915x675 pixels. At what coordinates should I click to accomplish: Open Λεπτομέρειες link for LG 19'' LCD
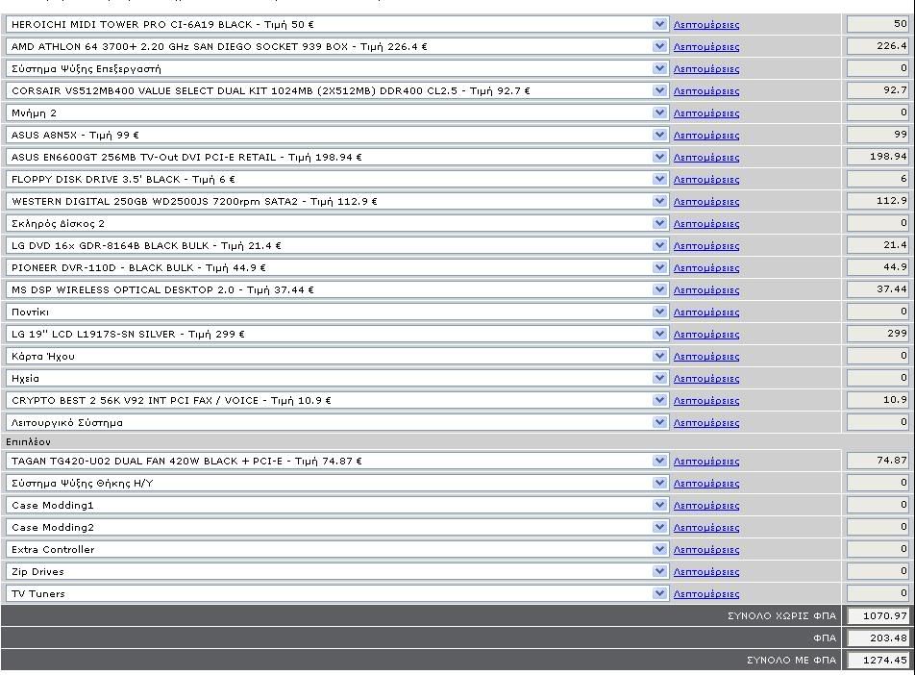pyautogui.click(x=706, y=335)
